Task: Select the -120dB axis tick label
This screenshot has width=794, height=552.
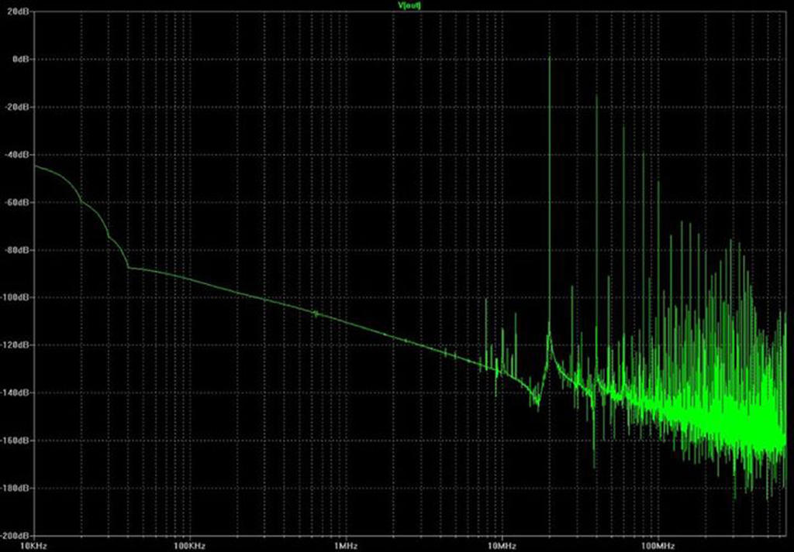Action: point(16,345)
